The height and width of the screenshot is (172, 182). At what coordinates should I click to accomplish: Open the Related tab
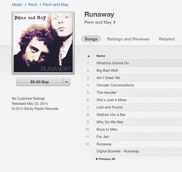pyautogui.click(x=167, y=39)
